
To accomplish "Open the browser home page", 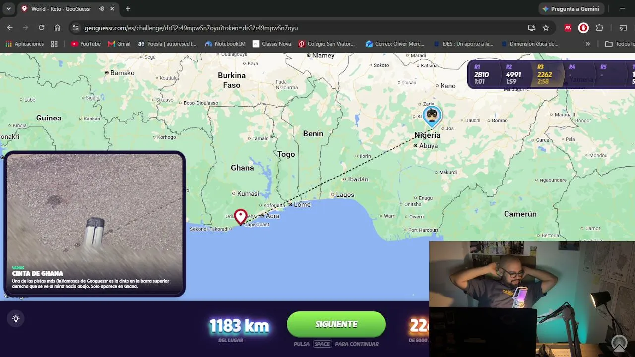I will [58, 28].
